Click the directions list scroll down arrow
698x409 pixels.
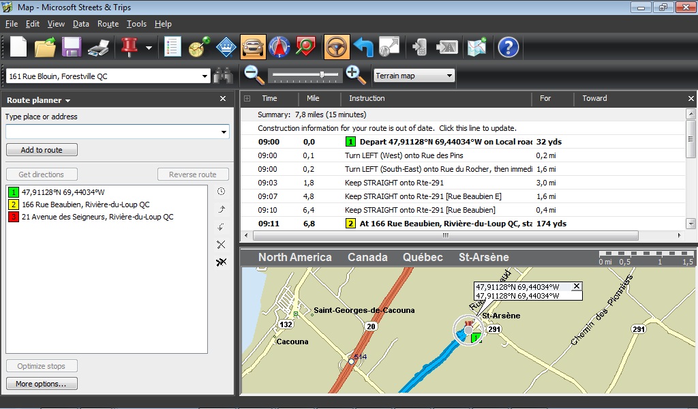point(691,224)
